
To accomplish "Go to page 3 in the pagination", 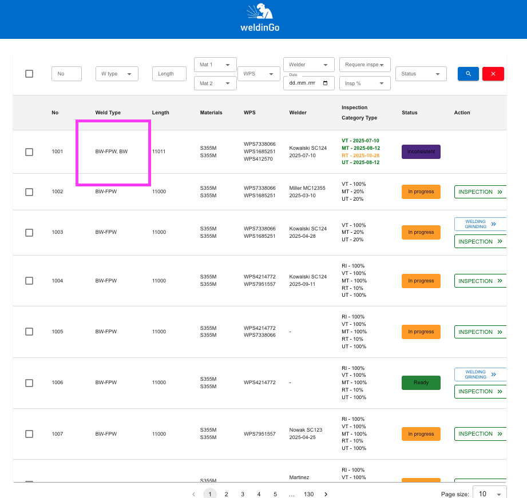I will coord(243,494).
